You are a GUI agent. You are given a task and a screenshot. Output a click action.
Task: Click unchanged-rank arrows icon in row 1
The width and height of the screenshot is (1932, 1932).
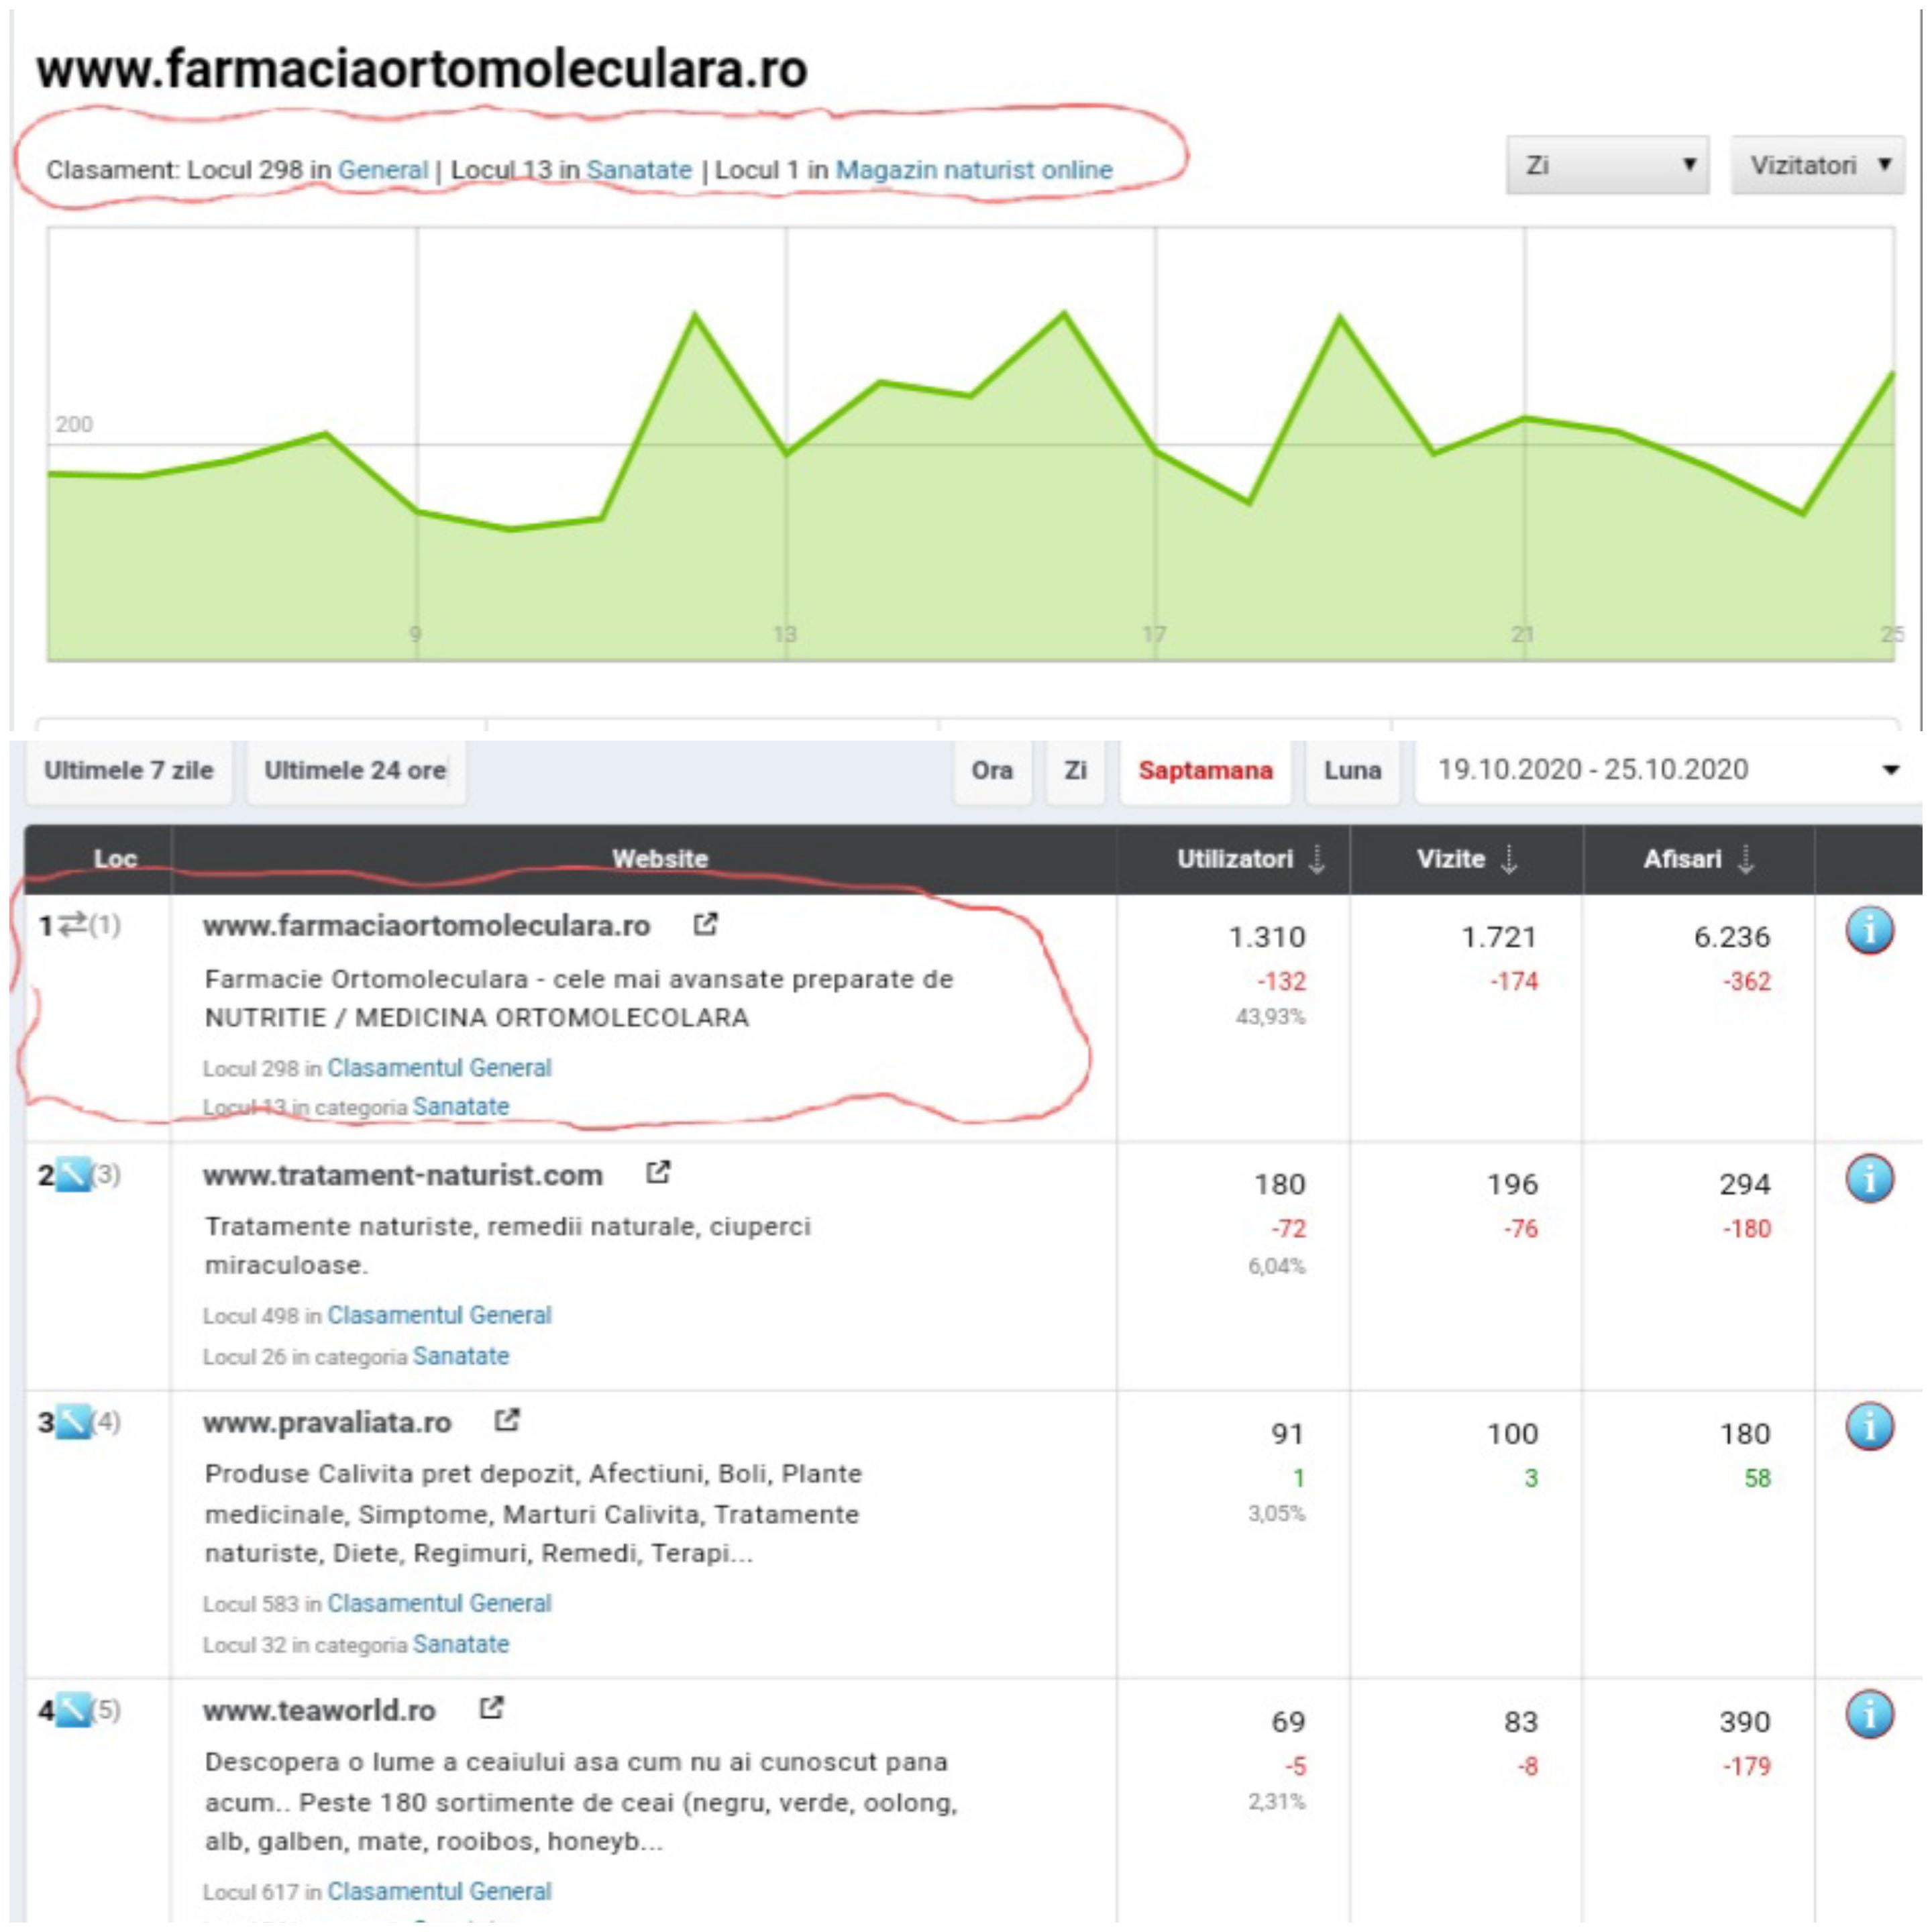[x=72, y=926]
